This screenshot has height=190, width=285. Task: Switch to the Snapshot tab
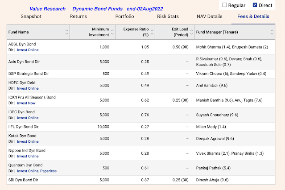[x=31, y=17]
